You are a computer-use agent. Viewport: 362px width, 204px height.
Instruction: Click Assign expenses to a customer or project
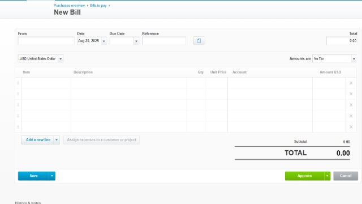(101, 140)
